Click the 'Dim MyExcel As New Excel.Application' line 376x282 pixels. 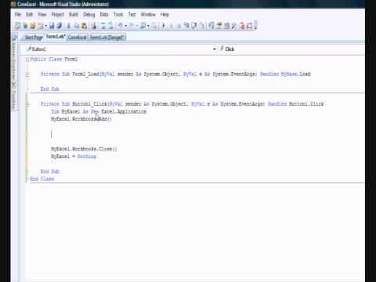point(99,112)
